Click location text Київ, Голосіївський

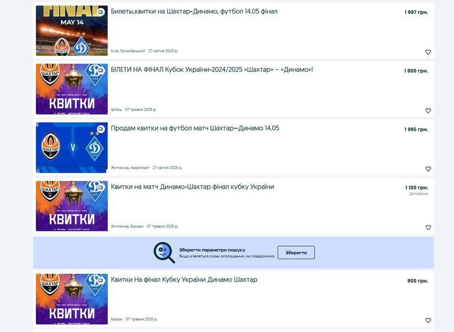pos(128,51)
